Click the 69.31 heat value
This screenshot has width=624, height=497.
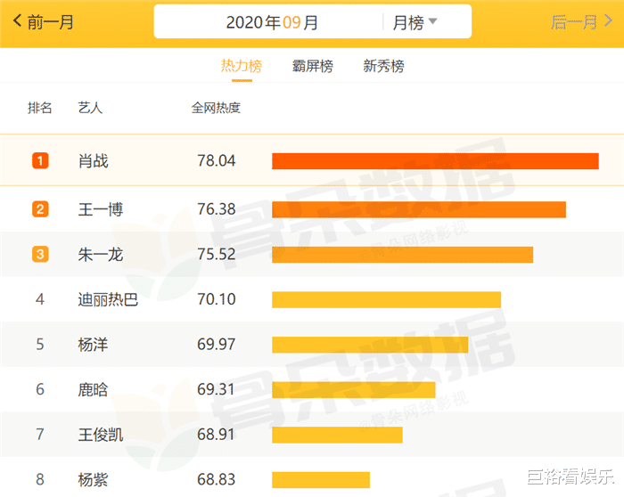216,389
